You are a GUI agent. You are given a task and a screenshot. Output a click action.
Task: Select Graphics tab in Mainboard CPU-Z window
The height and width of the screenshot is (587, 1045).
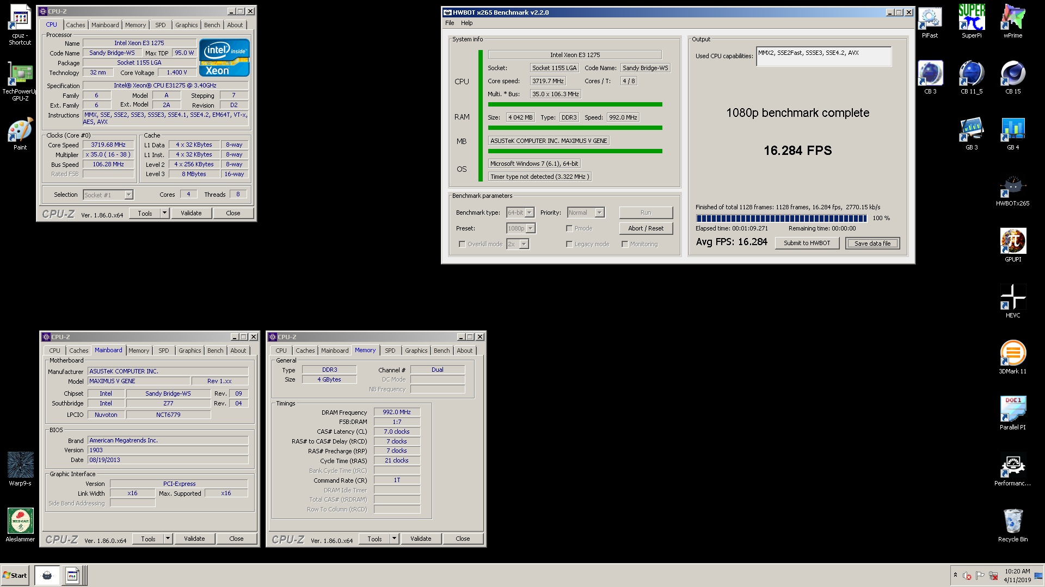pos(190,351)
